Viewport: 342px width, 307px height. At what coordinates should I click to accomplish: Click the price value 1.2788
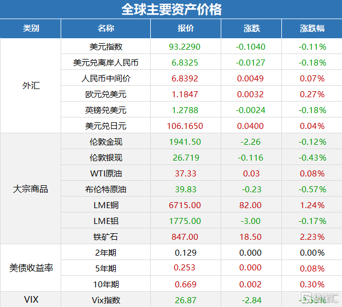(185, 110)
